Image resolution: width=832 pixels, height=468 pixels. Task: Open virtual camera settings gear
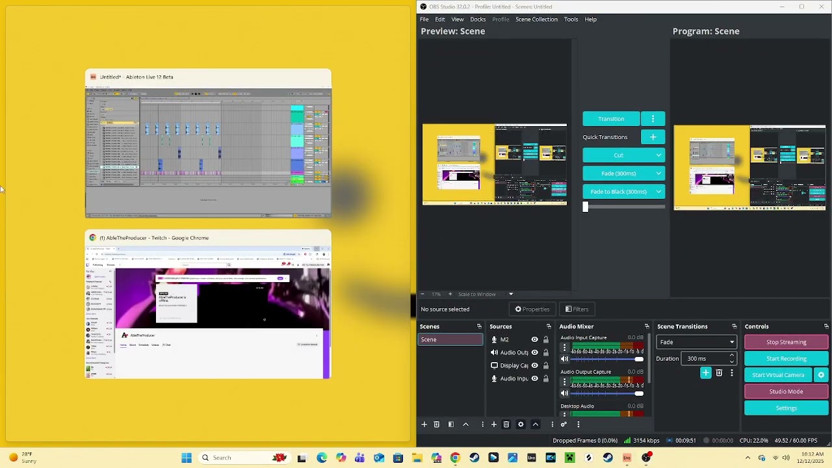point(821,375)
